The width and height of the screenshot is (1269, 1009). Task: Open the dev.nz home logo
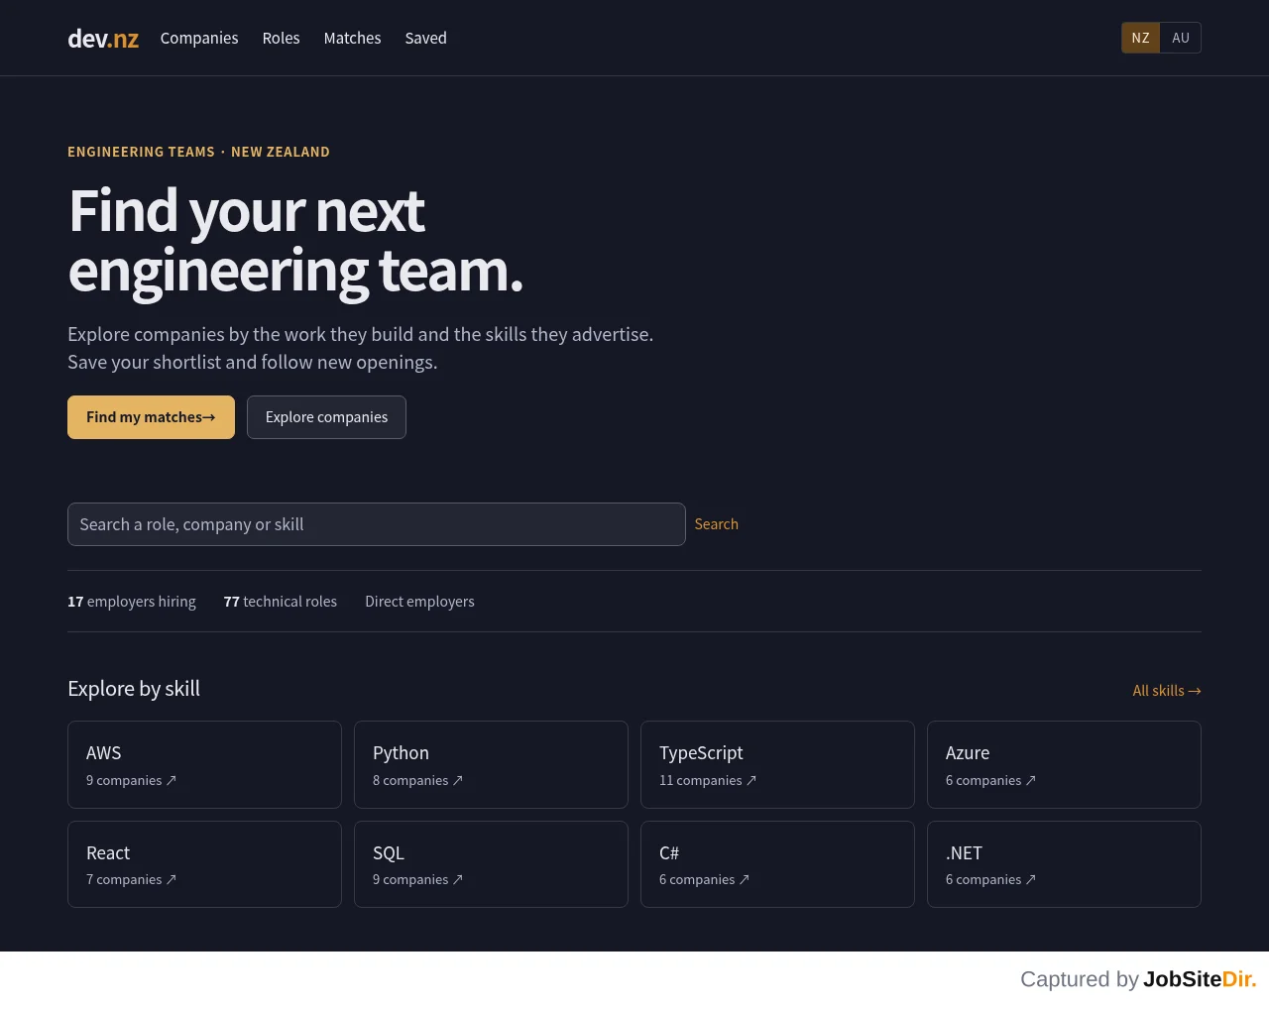[103, 39]
